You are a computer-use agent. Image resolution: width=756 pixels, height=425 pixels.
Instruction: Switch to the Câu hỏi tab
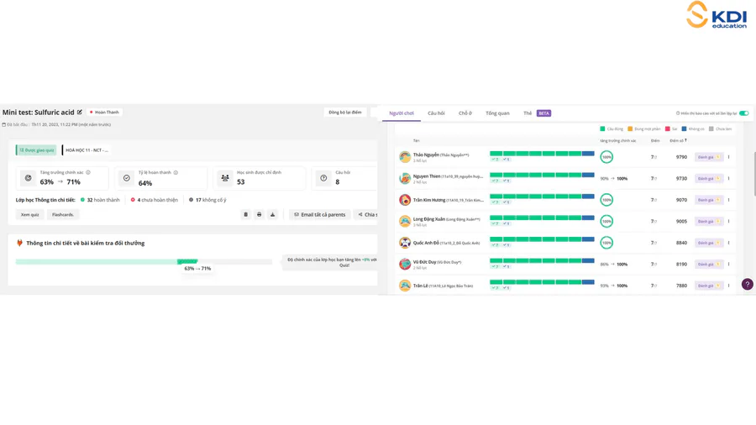[x=436, y=113]
